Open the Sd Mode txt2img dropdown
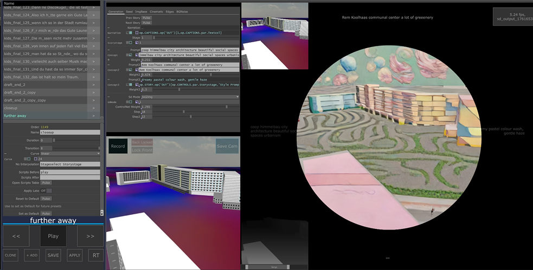This screenshot has height=270, width=533. pos(190,97)
